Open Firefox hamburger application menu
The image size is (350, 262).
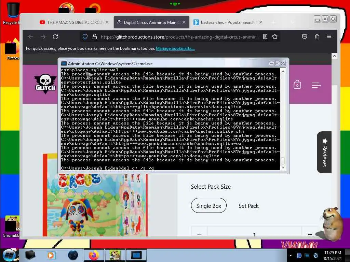pos(329,36)
